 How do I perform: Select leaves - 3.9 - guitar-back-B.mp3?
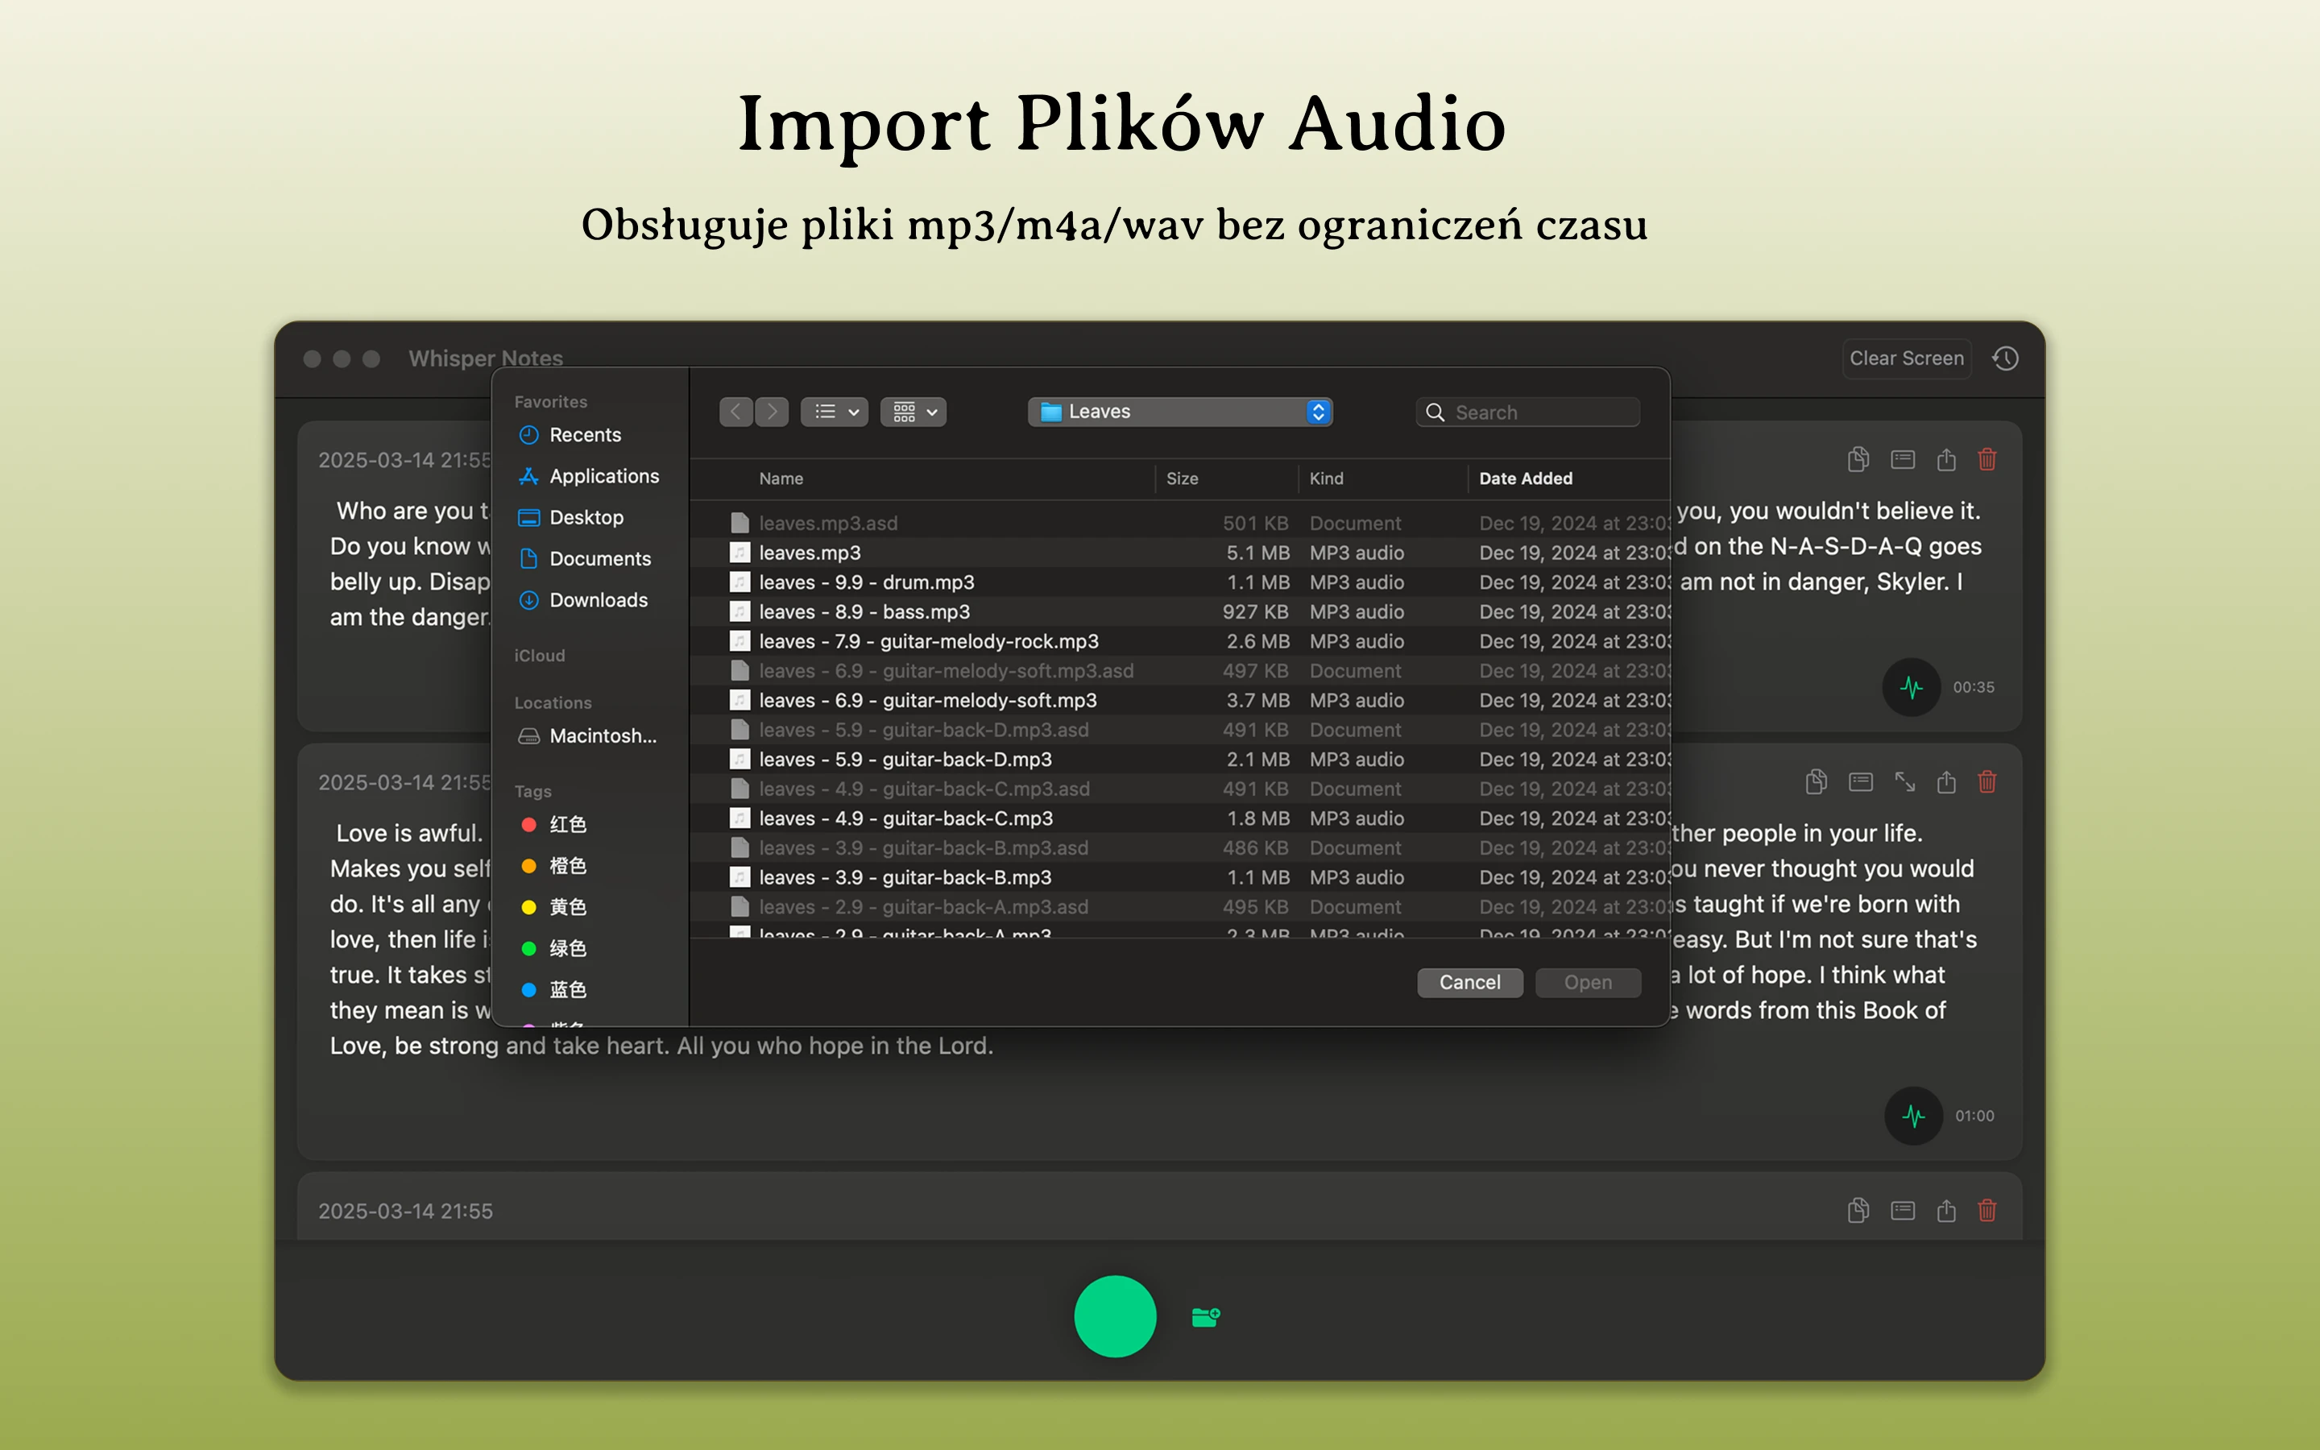(x=1180, y=877)
